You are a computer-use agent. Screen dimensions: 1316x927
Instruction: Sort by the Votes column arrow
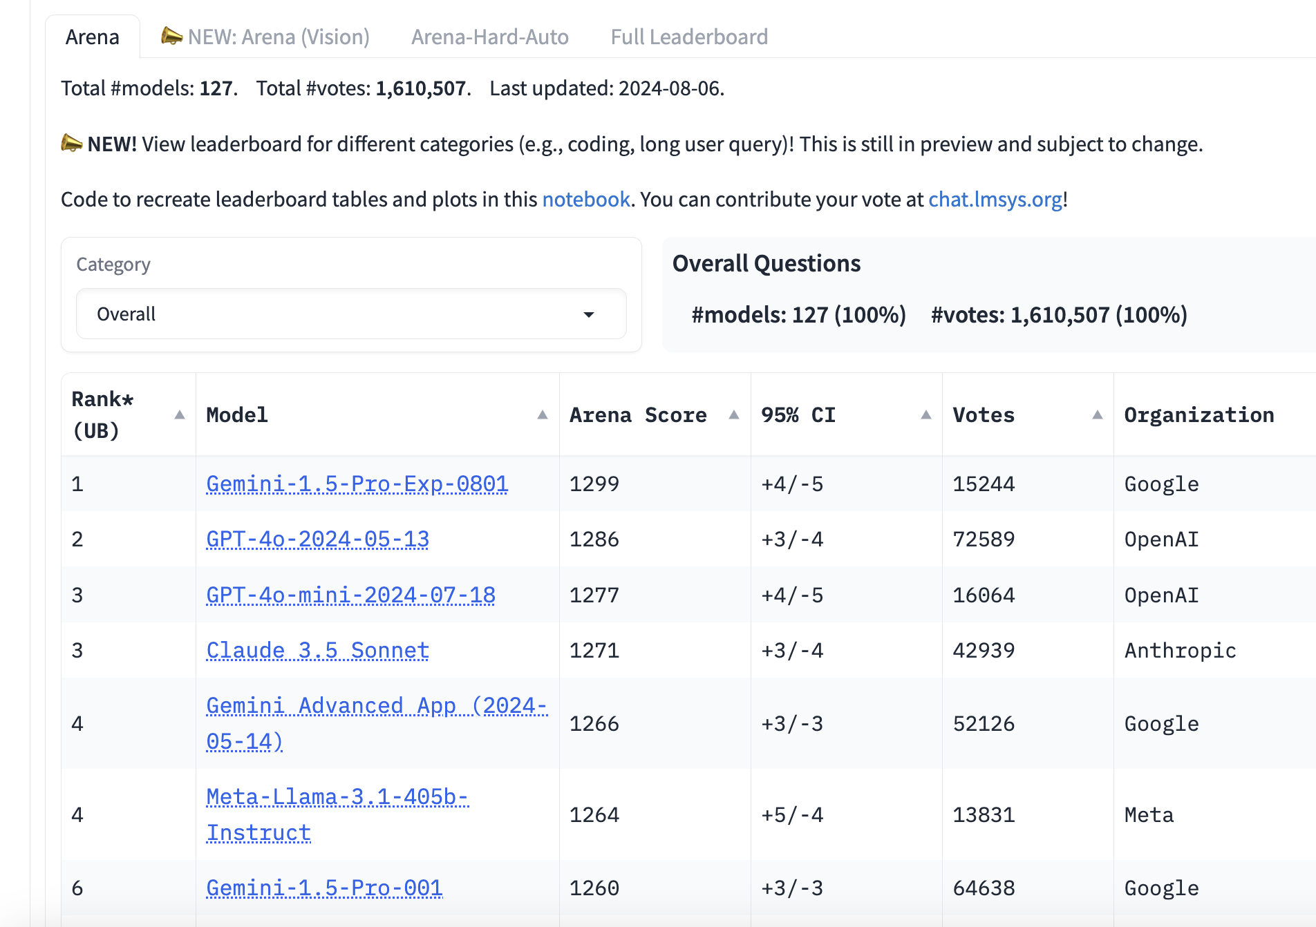1098,414
